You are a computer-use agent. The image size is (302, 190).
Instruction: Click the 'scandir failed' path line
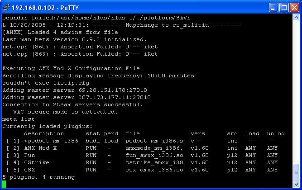click(96, 18)
